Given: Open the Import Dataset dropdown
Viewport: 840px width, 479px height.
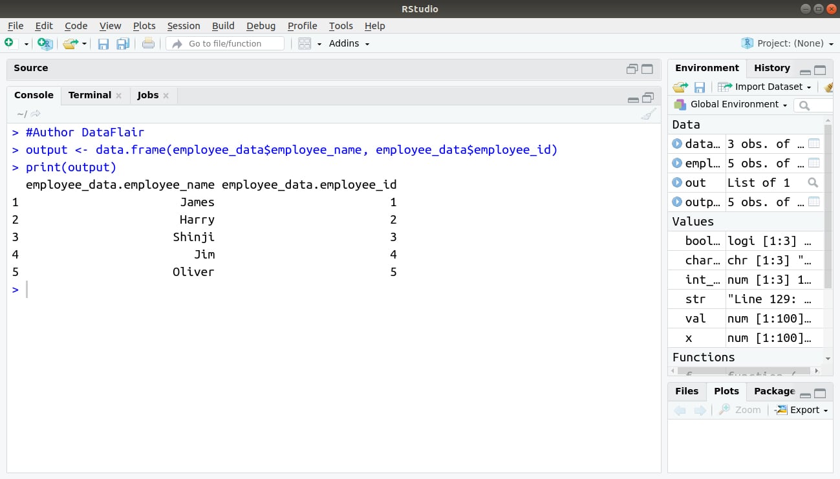Looking at the screenshot, I should [764, 87].
